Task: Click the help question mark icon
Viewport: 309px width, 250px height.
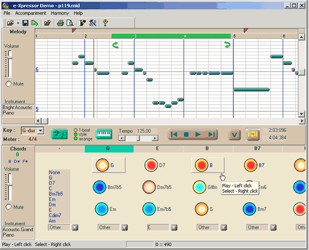Action: (105, 23)
